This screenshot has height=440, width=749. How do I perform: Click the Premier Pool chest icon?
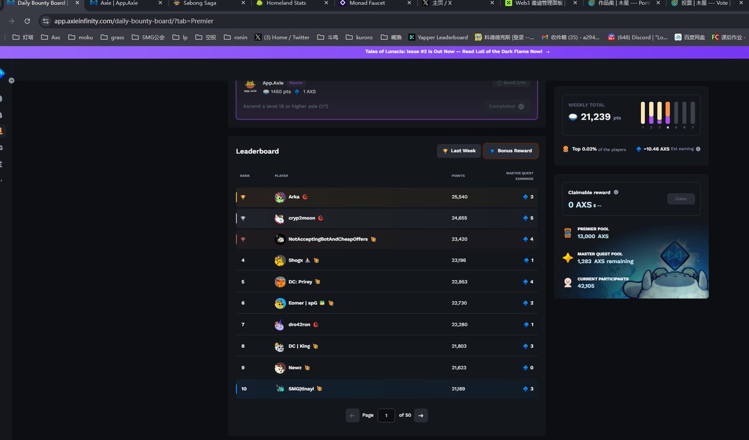click(x=567, y=233)
